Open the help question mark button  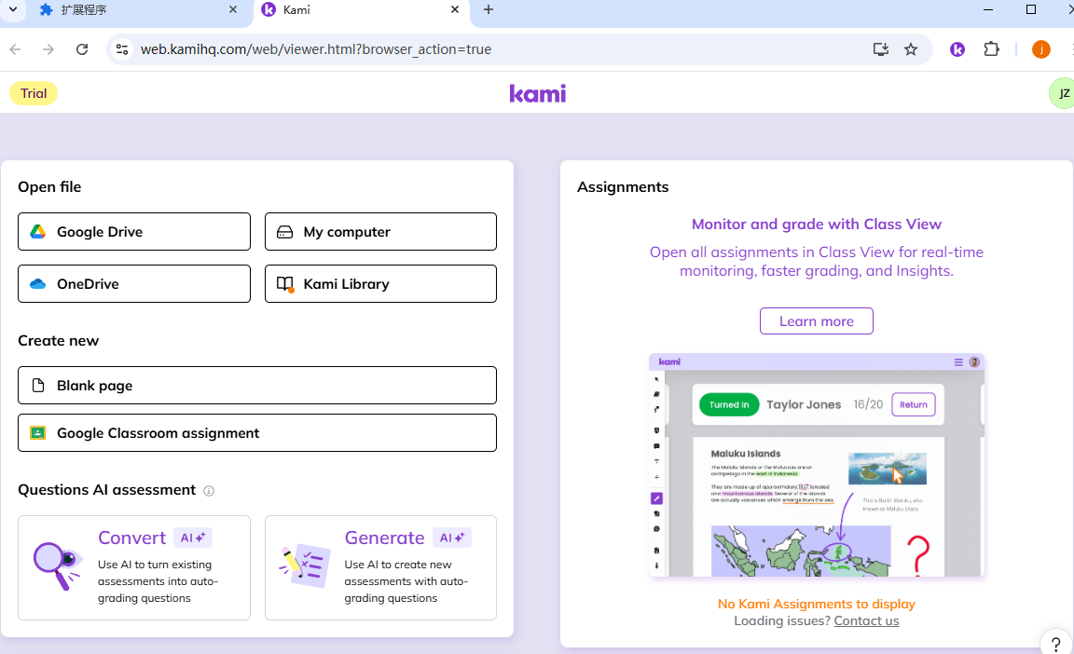click(1056, 643)
